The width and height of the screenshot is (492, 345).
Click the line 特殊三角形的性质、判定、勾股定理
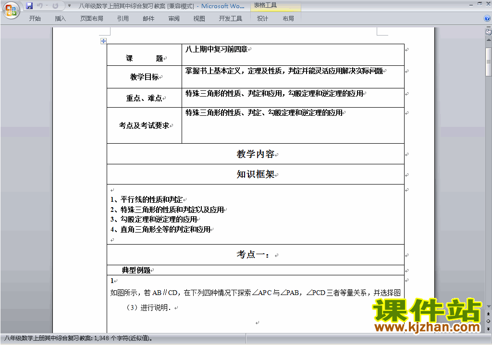tap(264, 113)
